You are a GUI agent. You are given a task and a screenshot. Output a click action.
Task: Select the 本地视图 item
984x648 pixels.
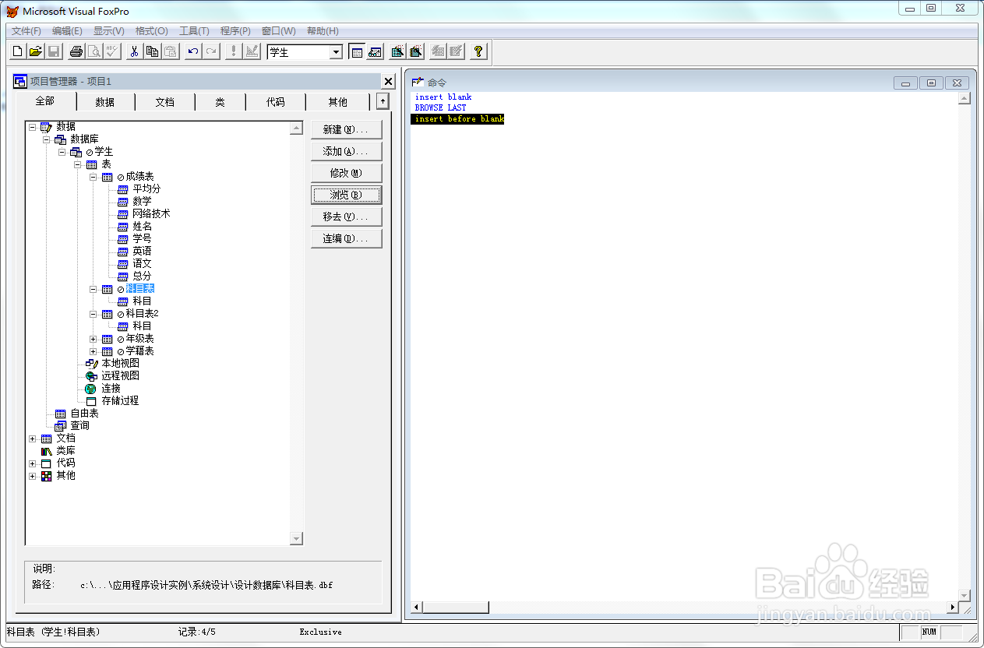click(x=120, y=363)
